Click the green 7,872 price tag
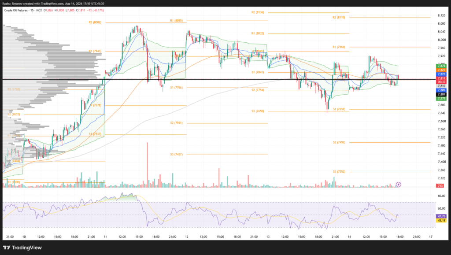Image resolution: width=451 pixels, height=255 pixels. [x=441, y=66]
